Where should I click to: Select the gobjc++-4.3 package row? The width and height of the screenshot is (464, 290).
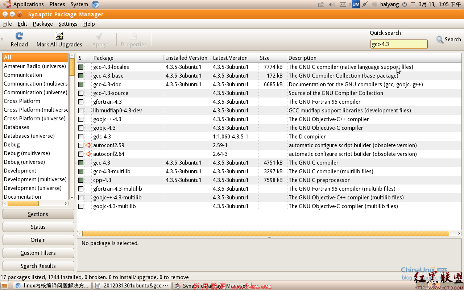click(269, 119)
